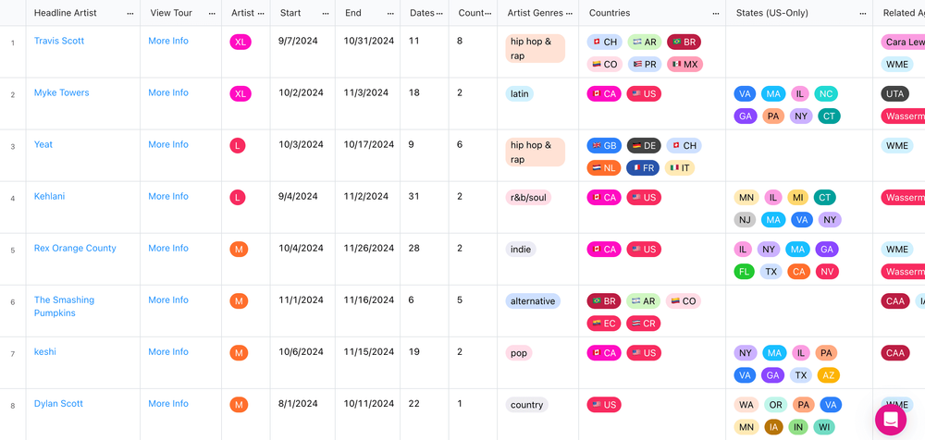Open Dylan Scott artist link
This screenshot has height=440, width=925.
click(x=58, y=404)
